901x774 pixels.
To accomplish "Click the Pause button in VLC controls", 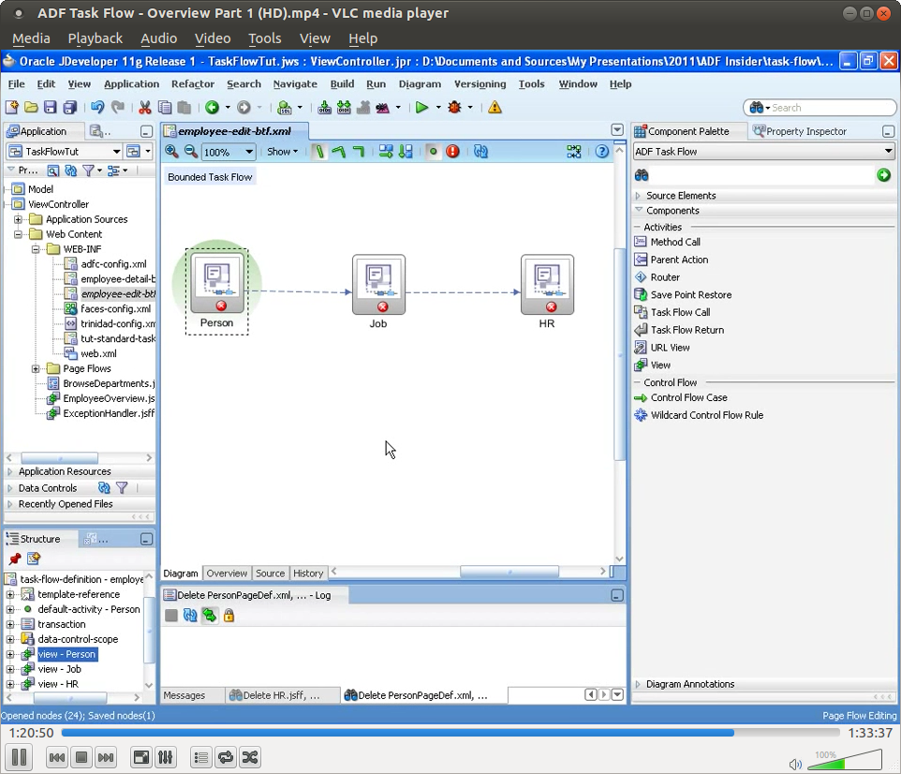I will [19, 757].
